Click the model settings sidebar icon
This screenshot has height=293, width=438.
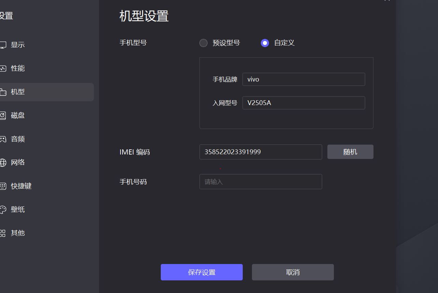tap(3, 92)
